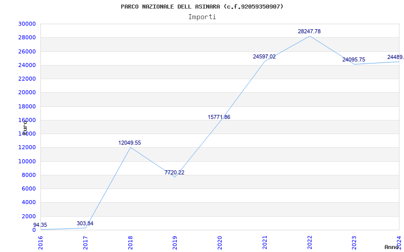Click the 12049.55 data point label
This screenshot has height=252, width=404.
(x=130, y=143)
